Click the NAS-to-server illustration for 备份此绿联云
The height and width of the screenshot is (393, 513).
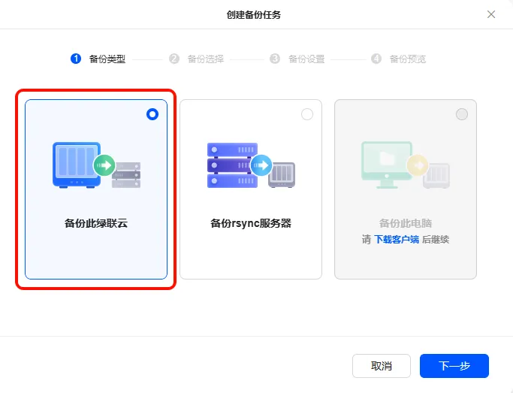[x=96, y=165]
